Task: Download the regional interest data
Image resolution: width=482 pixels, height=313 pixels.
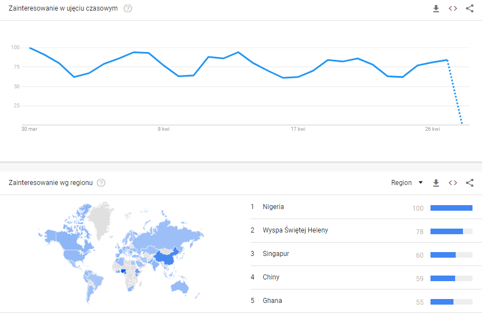Action: (x=436, y=183)
